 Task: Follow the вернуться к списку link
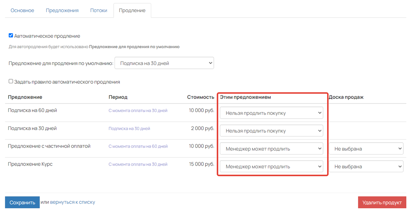coord(73,202)
